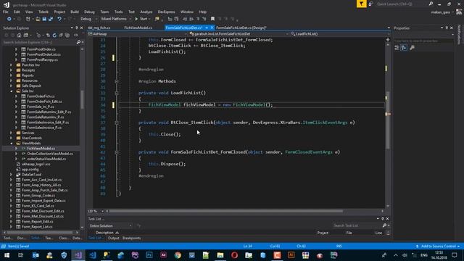Screen dimensions: 464x261
Task: Click the View Code icon in Solution Explorer
Action: [x=75, y=36]
